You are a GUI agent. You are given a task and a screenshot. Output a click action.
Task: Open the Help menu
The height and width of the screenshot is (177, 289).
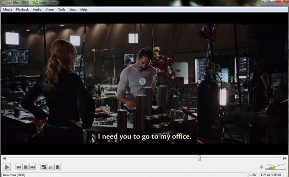point(83,9)
